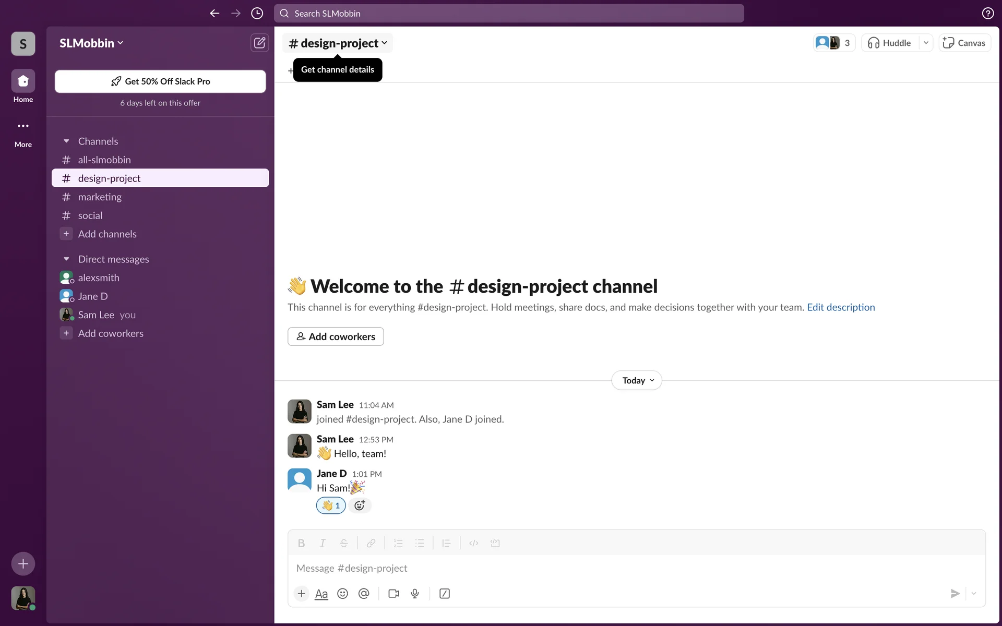Open alexsmith direct message
The image size is (1002, 626).
click(99, 278)
